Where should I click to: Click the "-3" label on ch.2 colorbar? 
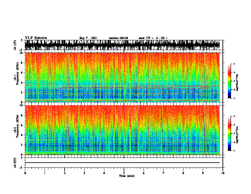[x=234, y=116]
